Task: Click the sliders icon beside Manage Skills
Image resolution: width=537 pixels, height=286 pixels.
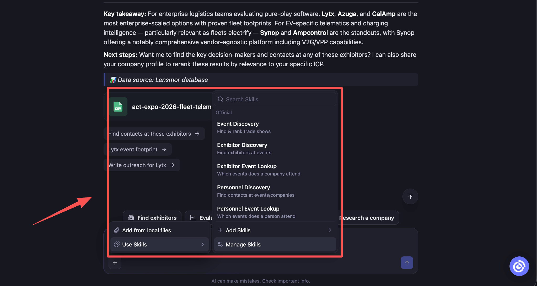Action: point(220,244)
